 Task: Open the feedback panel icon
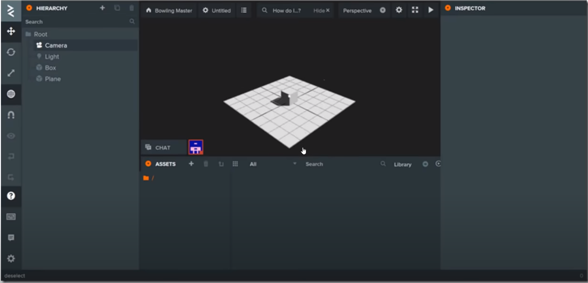coord(10,237)
